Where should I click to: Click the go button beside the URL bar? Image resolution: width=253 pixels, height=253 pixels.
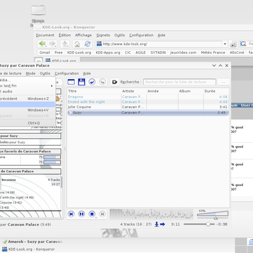point(233,44)
